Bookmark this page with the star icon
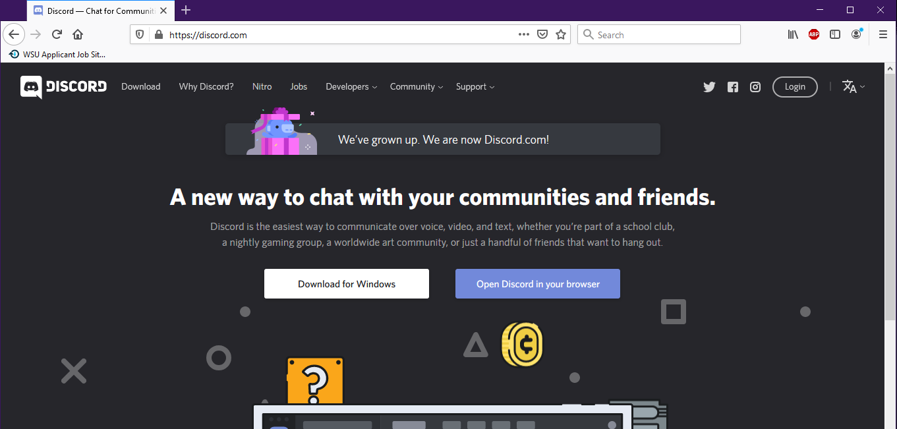The image size is (897, 429). coord(561,35)
